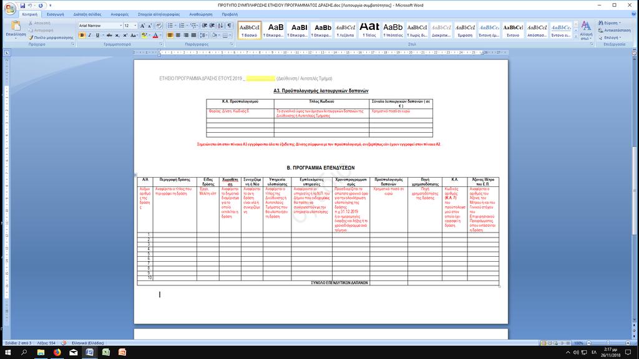
Task: Decrease paragraph indent
Action: 204,26
